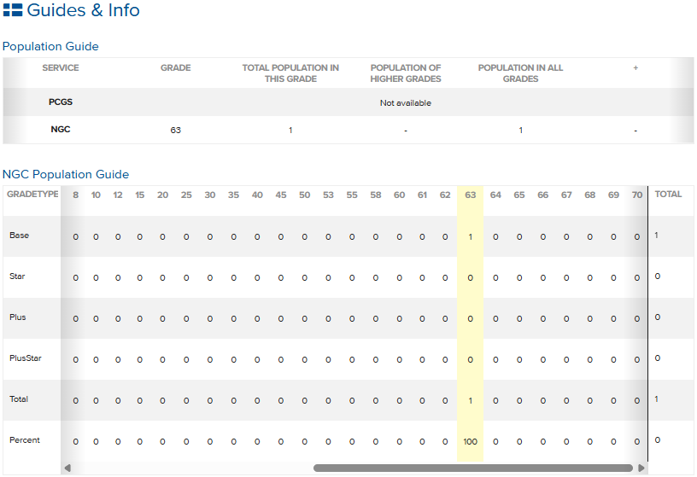
Task: Select the GRADE column header
Action: [x=176, y=68]
